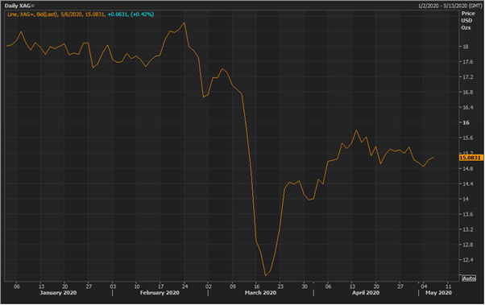Click the 16 date tick in March
The width and height of the screenshot is (485, 305).
pyautogui.click(x=256, y=286)
